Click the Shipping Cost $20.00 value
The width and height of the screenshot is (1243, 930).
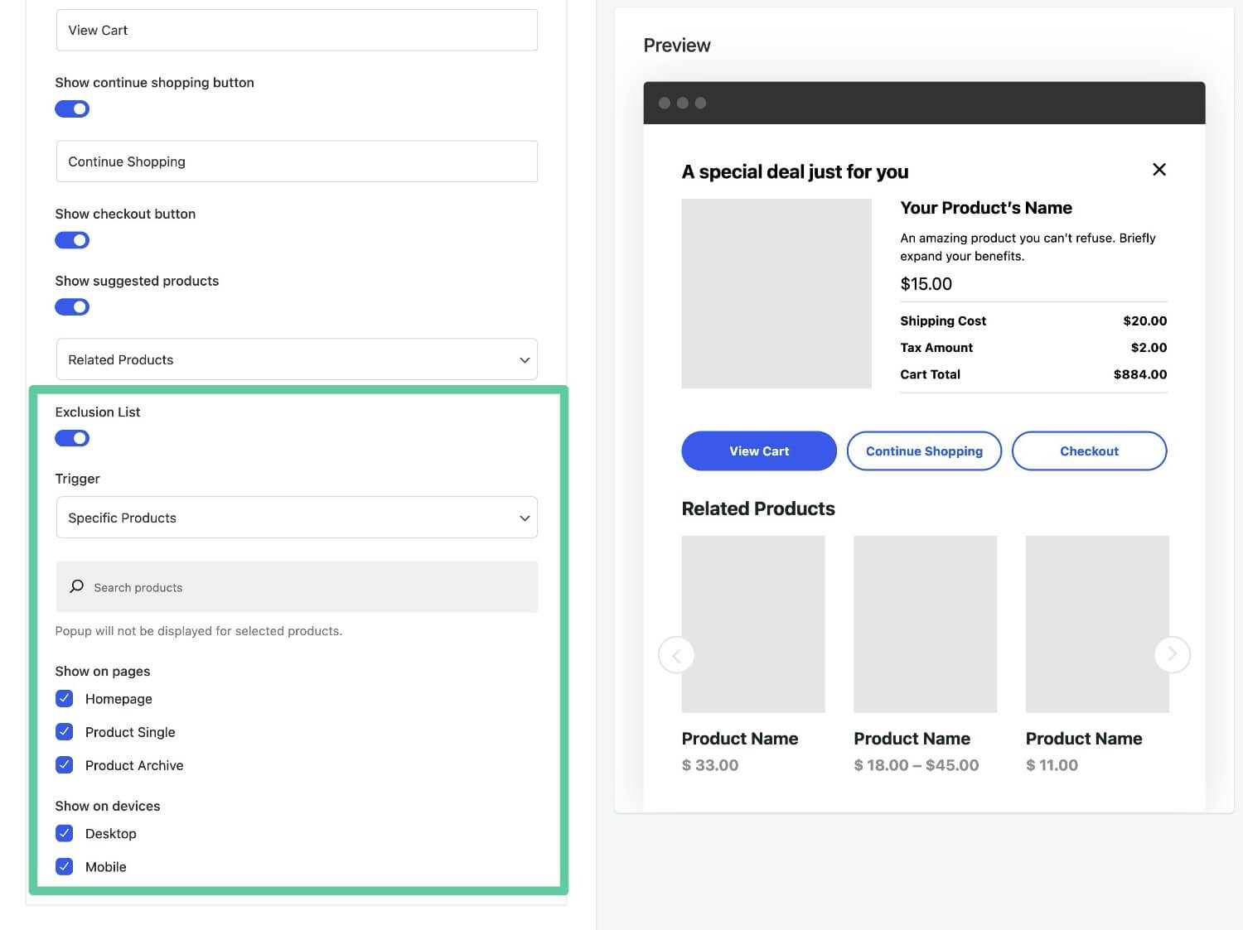click(1144, 320)
